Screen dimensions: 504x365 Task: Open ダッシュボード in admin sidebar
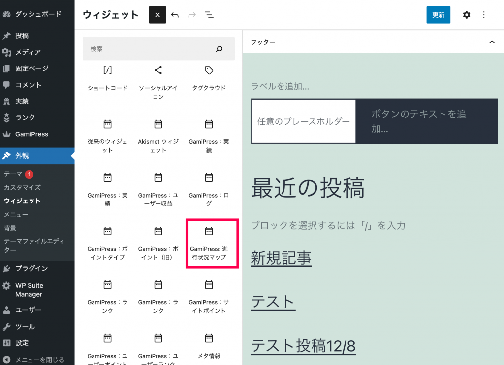coord(37,14)
